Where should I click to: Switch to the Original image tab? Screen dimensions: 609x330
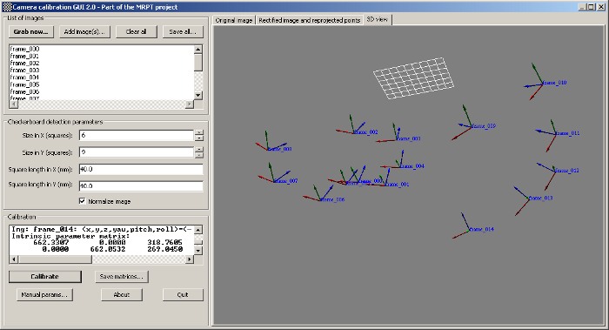point(233,20)
